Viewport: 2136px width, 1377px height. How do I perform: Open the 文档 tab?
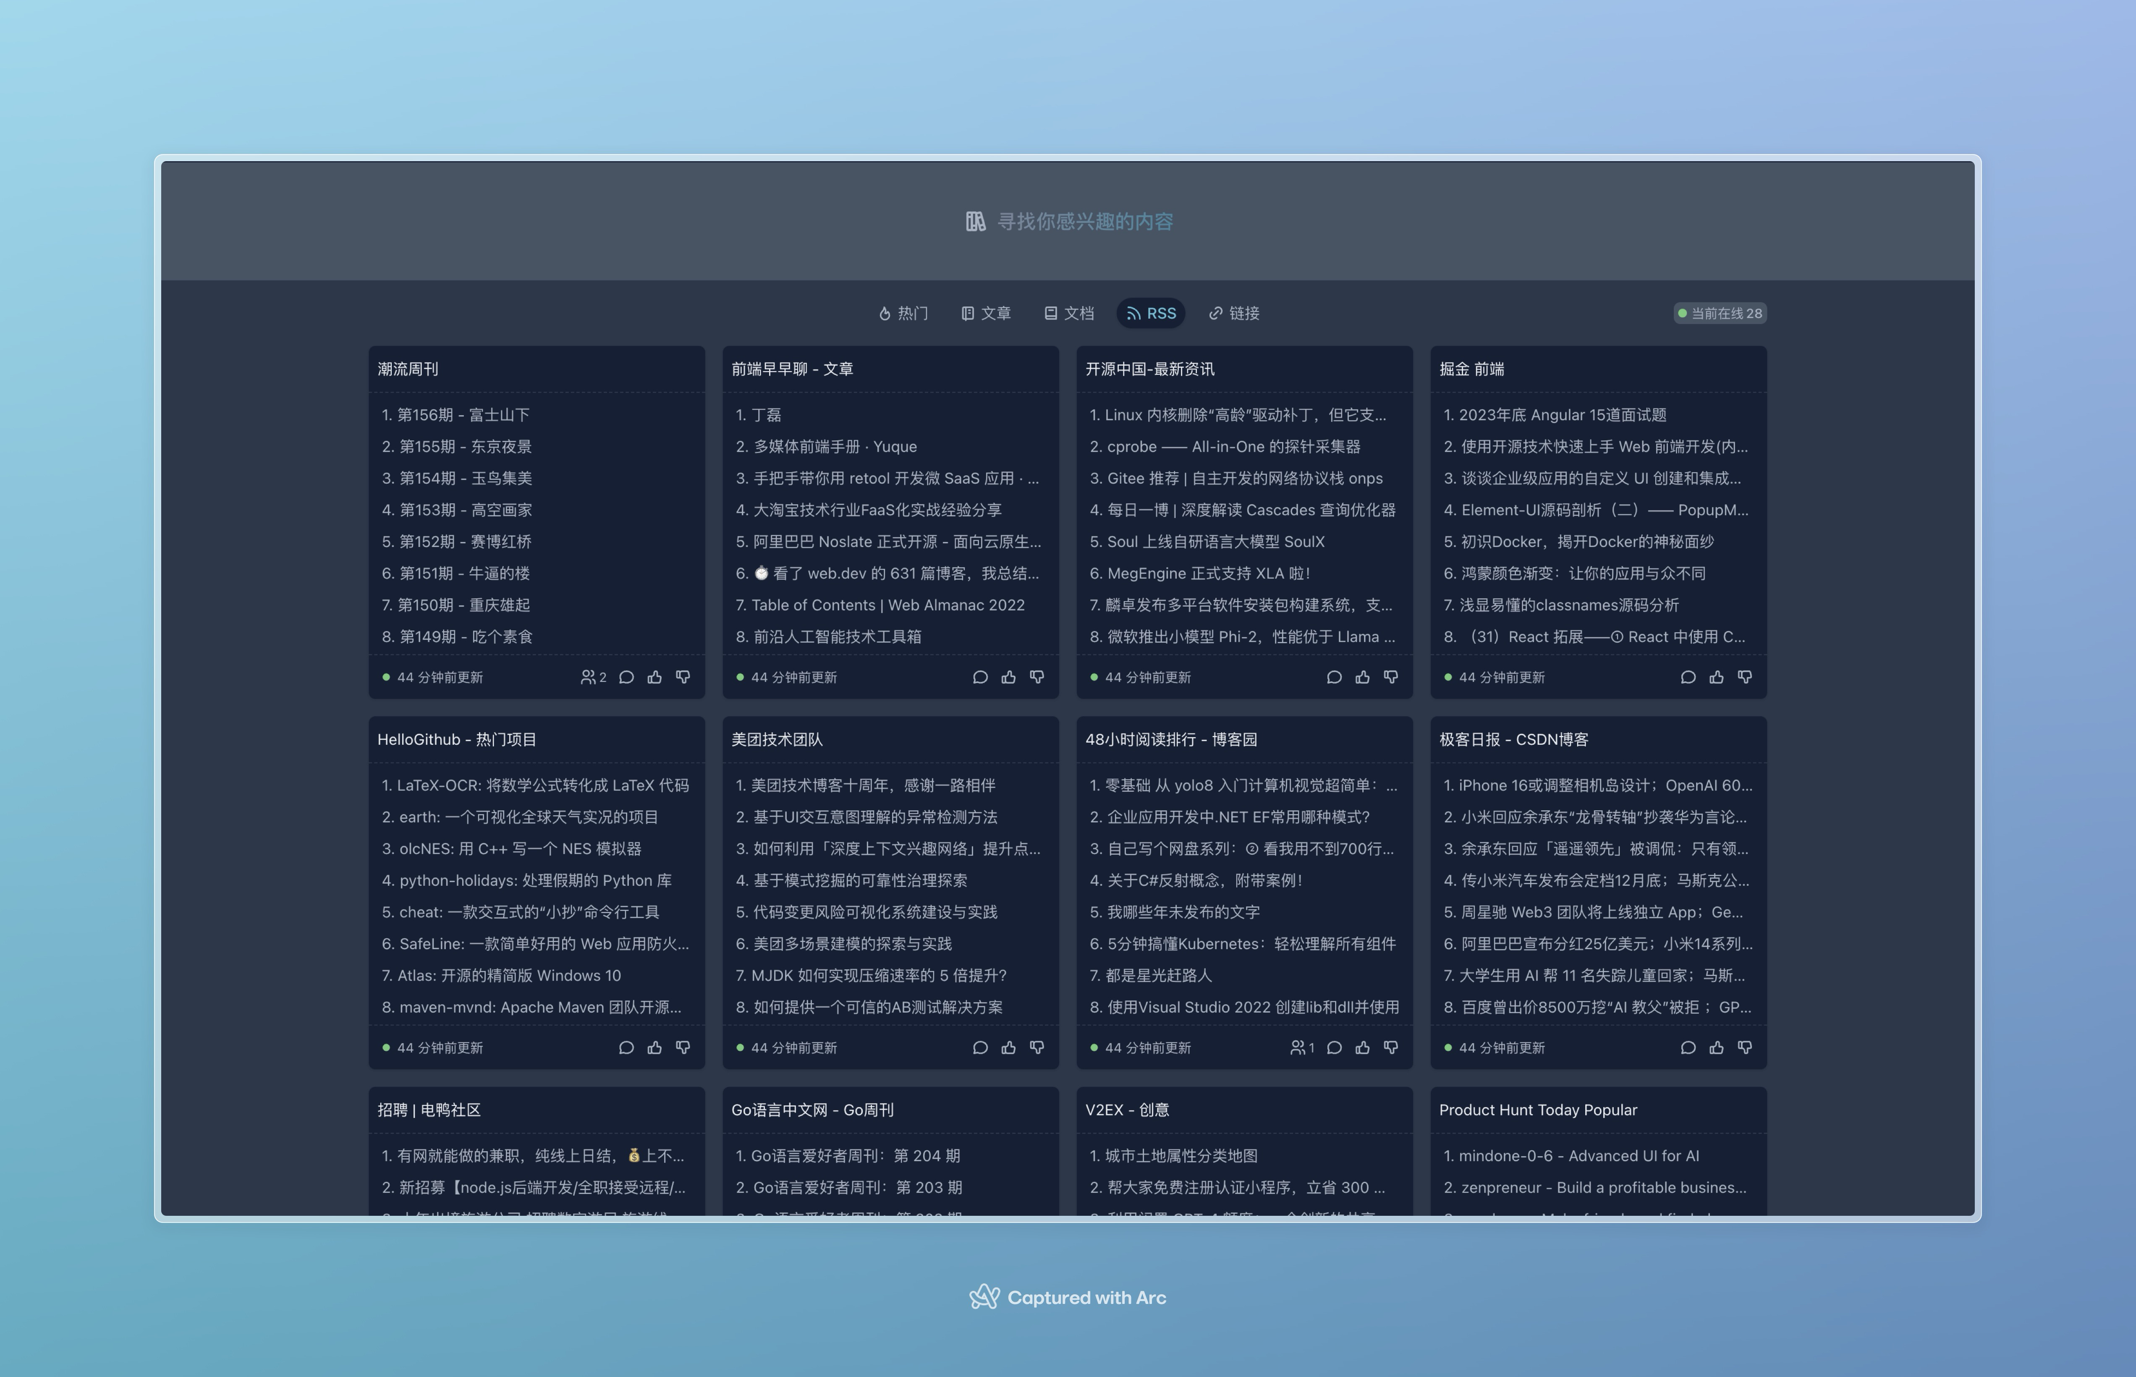pyautogui.click(x=1069, y=313)
